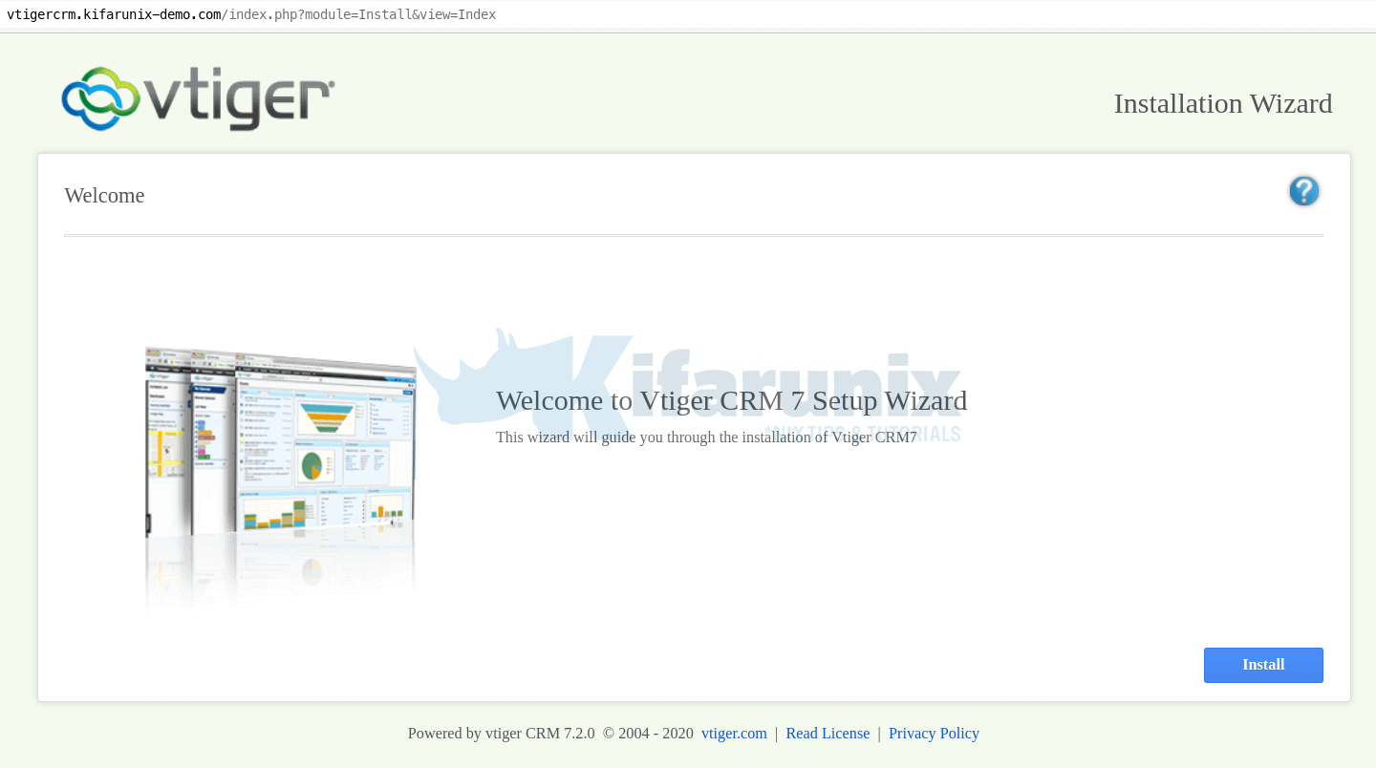Viewport: 1376px width, 768px height.
Task: Click the "Welcome" section heading
Action: (x=104, y=196)
